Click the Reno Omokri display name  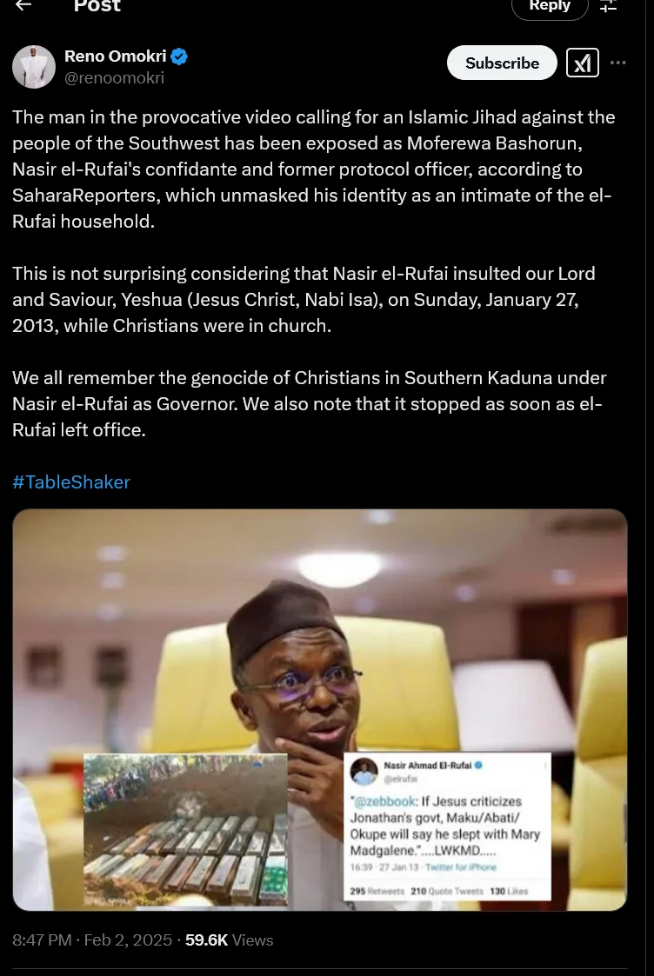click(x=115, y=56)
